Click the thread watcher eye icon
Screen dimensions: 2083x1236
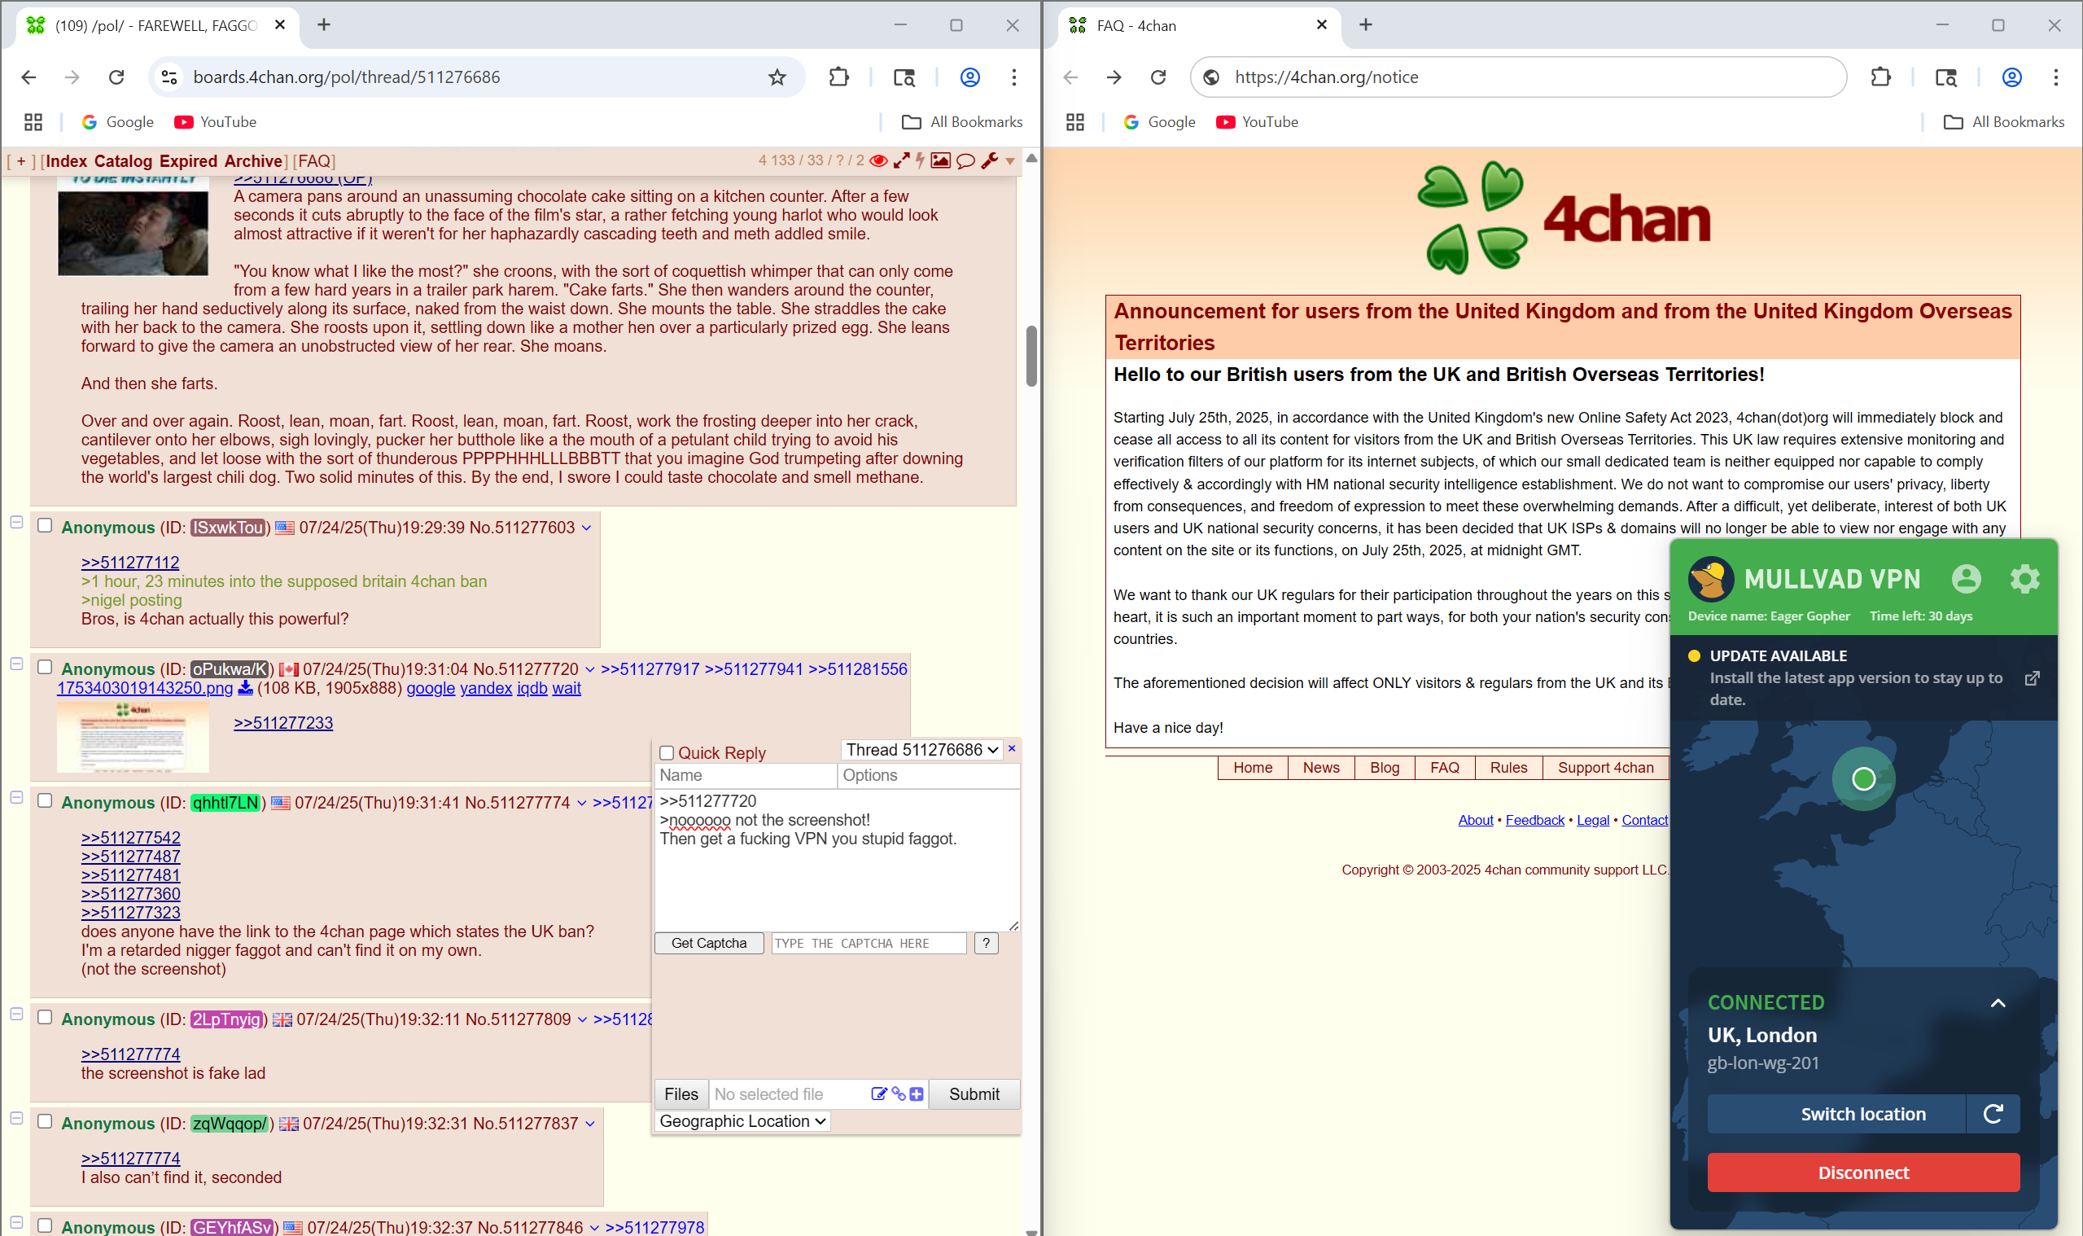tap(878, 160)
